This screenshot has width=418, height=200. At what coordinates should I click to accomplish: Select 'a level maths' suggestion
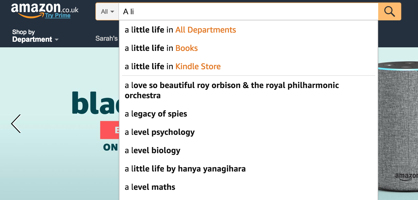[248, 187]
